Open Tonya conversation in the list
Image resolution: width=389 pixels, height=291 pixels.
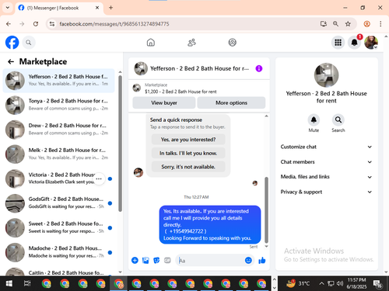pos(58,105)
